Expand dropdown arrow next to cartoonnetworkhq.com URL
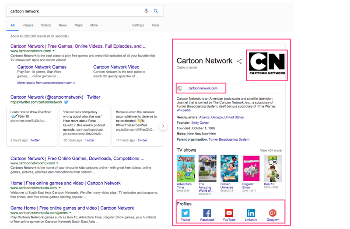The image size is (350, 229). coord(57,163)
